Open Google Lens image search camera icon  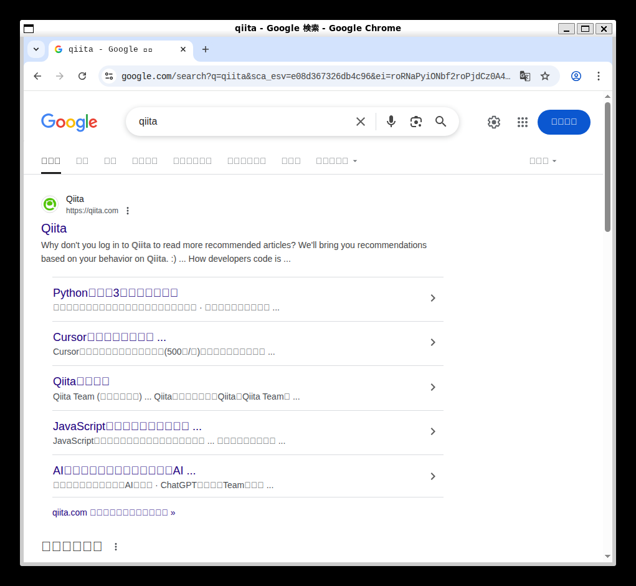click(x=416, y=122)
